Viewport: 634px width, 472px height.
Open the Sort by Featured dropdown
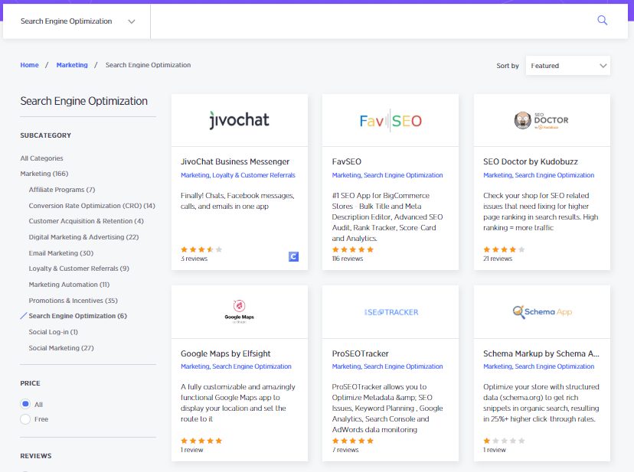click(x=567, y=66)
